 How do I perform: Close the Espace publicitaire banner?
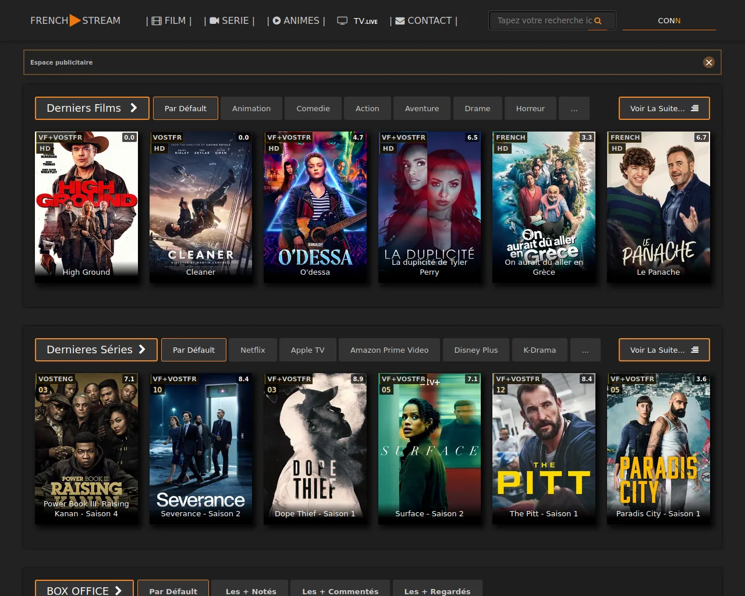(708, 62)
